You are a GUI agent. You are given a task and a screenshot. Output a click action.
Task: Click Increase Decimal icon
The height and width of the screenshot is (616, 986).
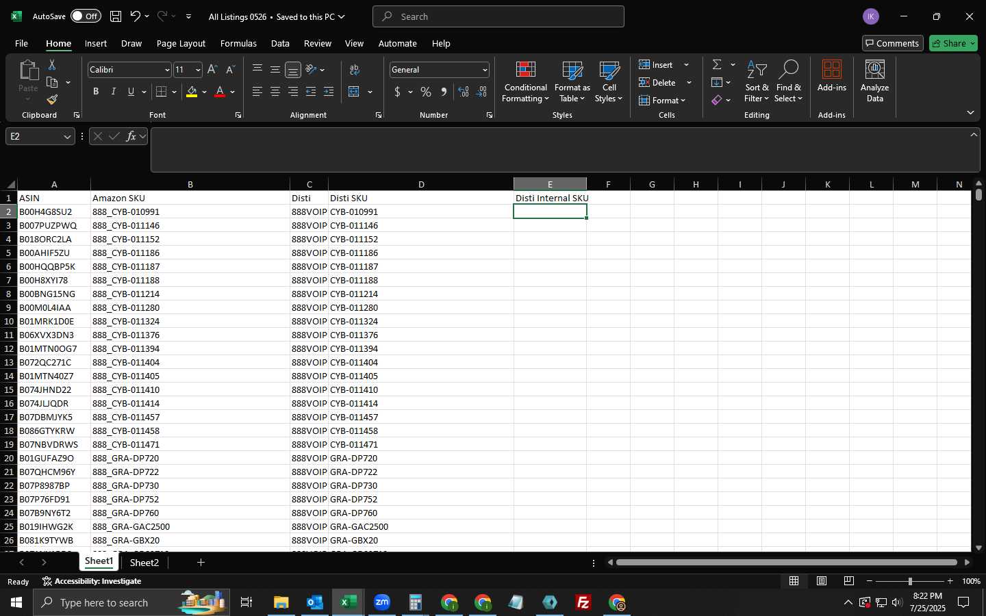[464, 92]
